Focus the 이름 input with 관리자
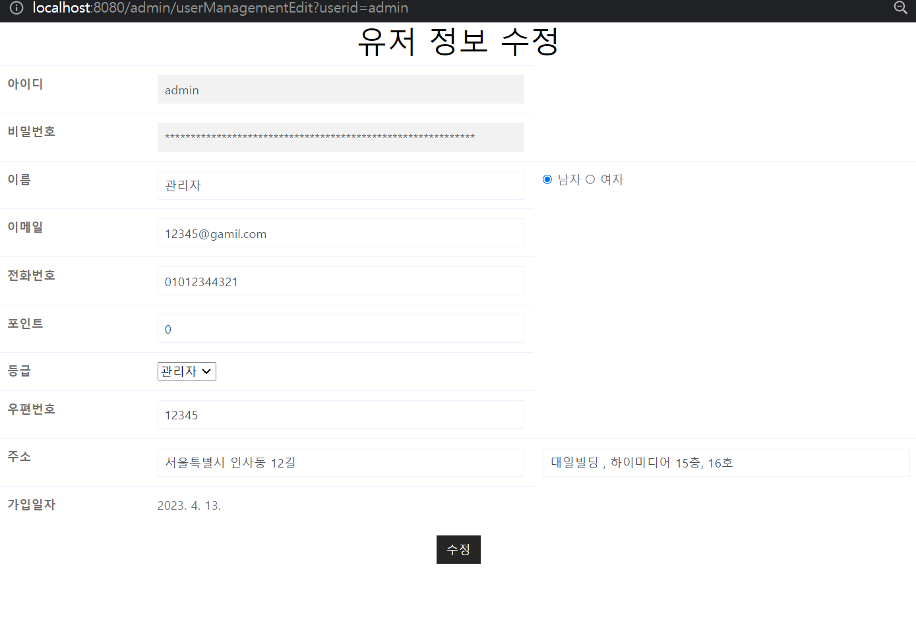 pos(341,185)
